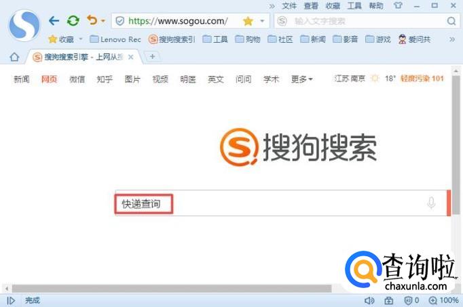Click the home icon beside the tabs
The image size is (463, 307).
14,56
